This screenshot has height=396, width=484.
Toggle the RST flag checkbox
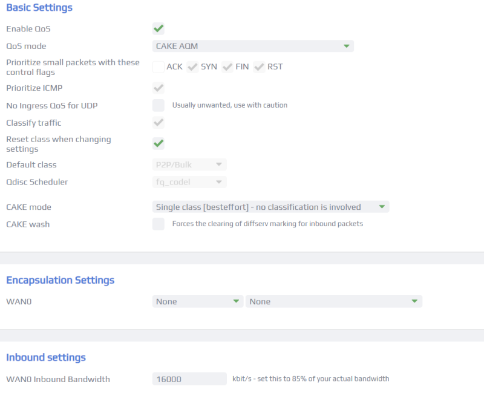click(260, 67)
